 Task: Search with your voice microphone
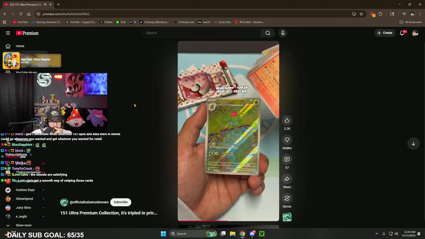coord(283,33)
